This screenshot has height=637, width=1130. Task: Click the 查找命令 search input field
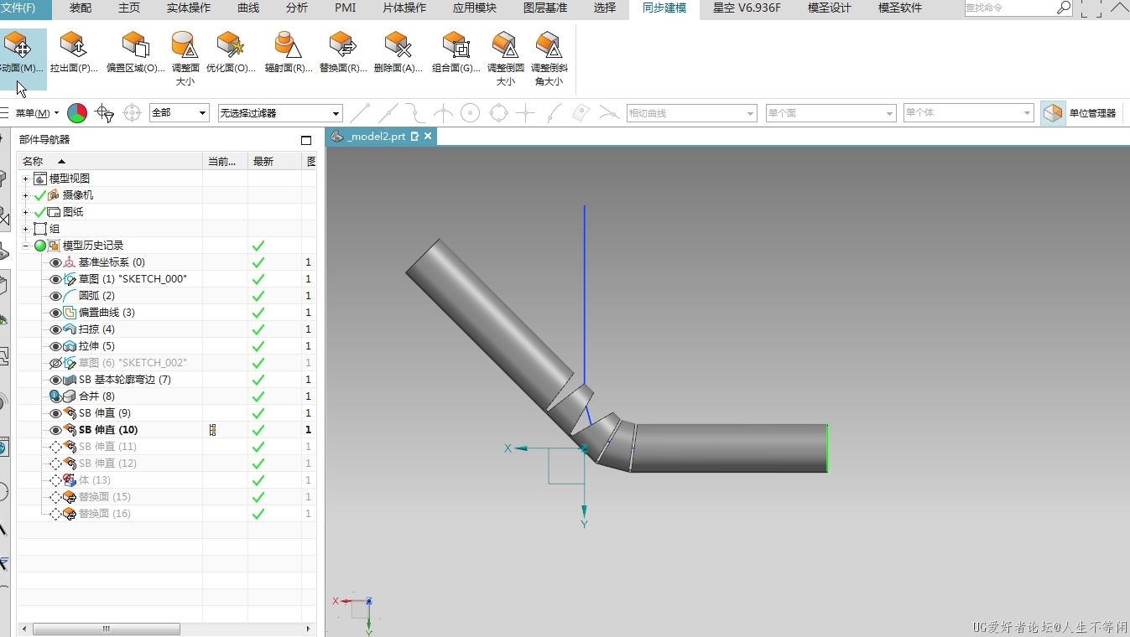click(x=1009, y=8)
